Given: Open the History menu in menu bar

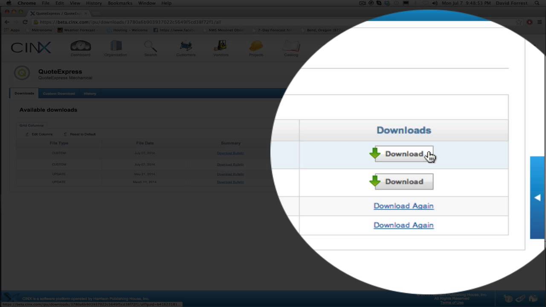Looking at the screenshot, I should click(94, 3).
